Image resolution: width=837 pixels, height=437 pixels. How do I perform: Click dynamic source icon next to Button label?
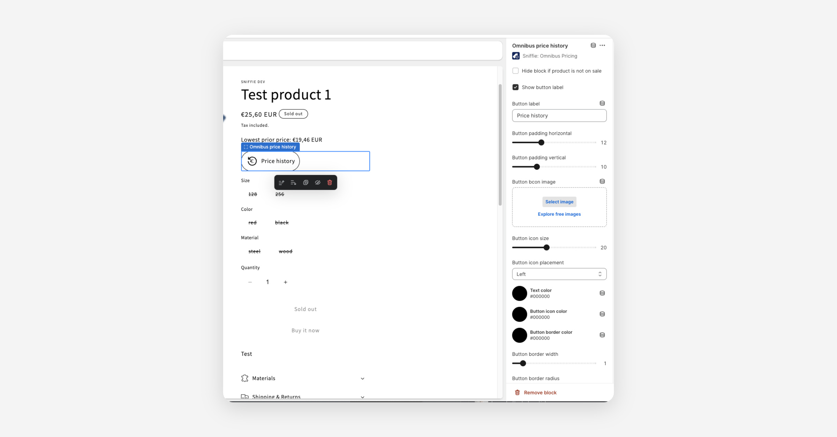(x=602, y=103)
